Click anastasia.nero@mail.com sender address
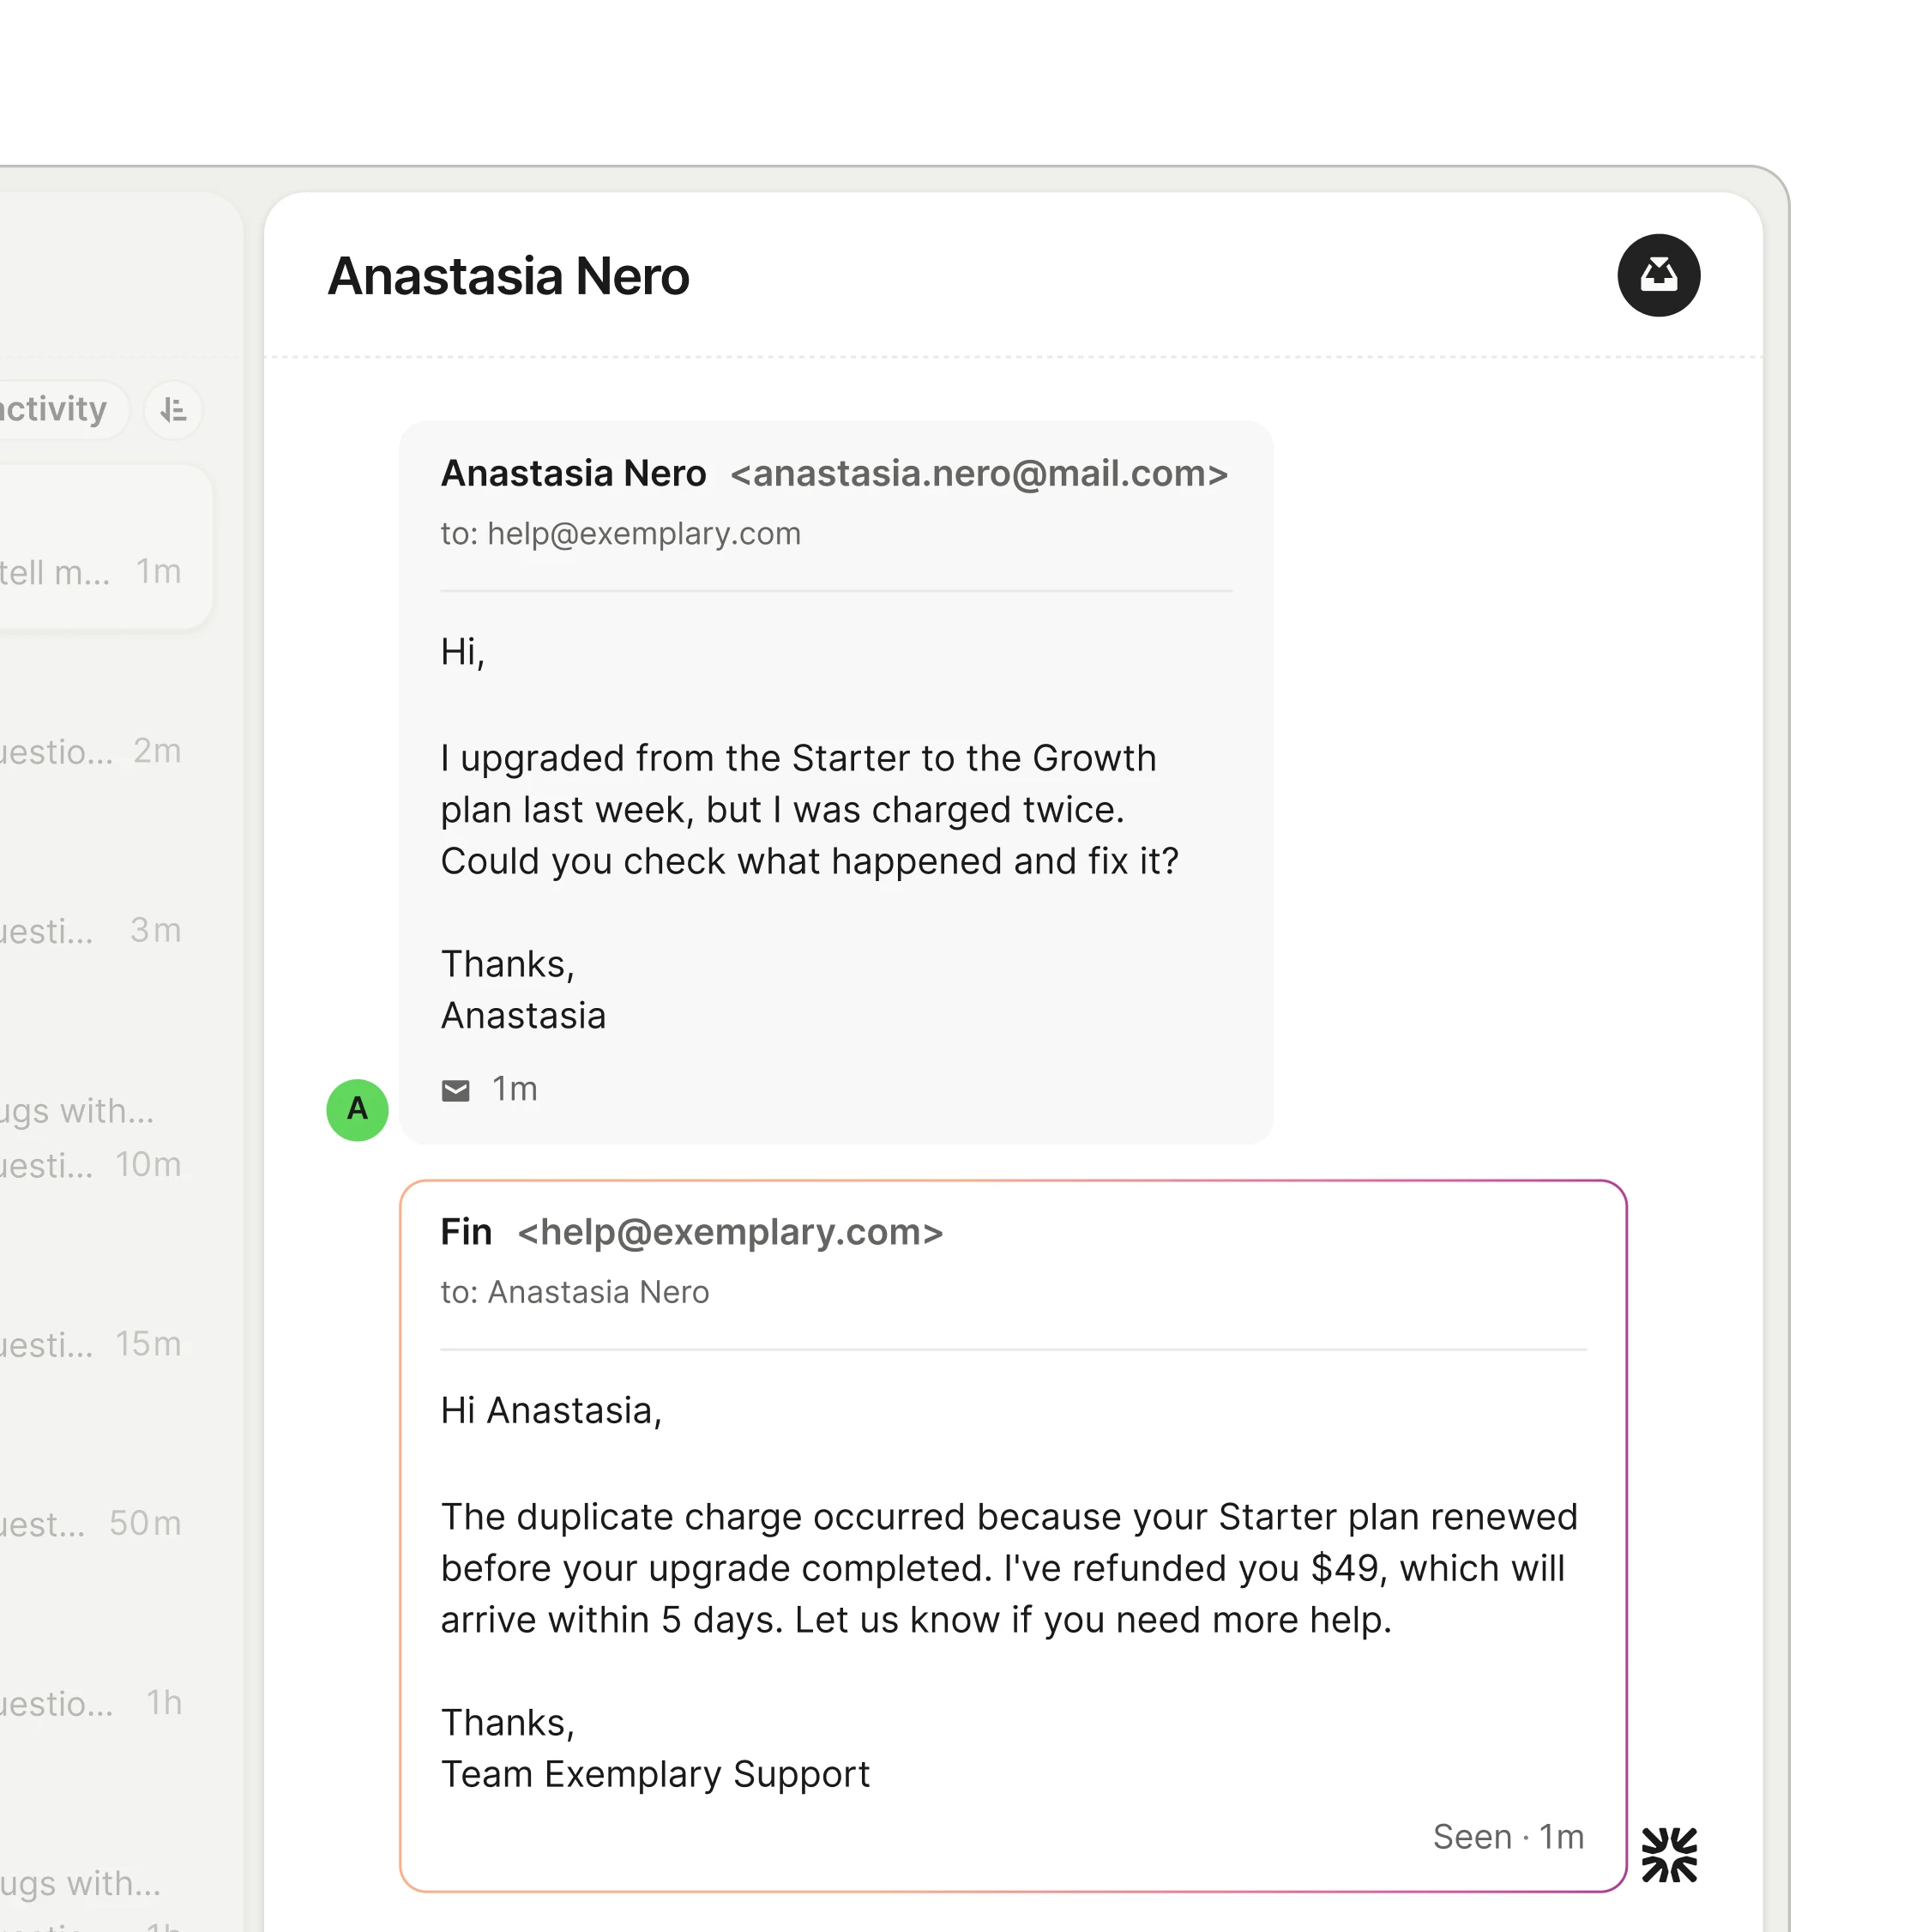Image resolution: width=1928 pixels, height=1932 pixels. (979, 474)
